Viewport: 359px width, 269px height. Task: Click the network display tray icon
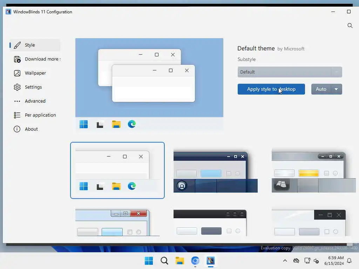pos(307,261)
